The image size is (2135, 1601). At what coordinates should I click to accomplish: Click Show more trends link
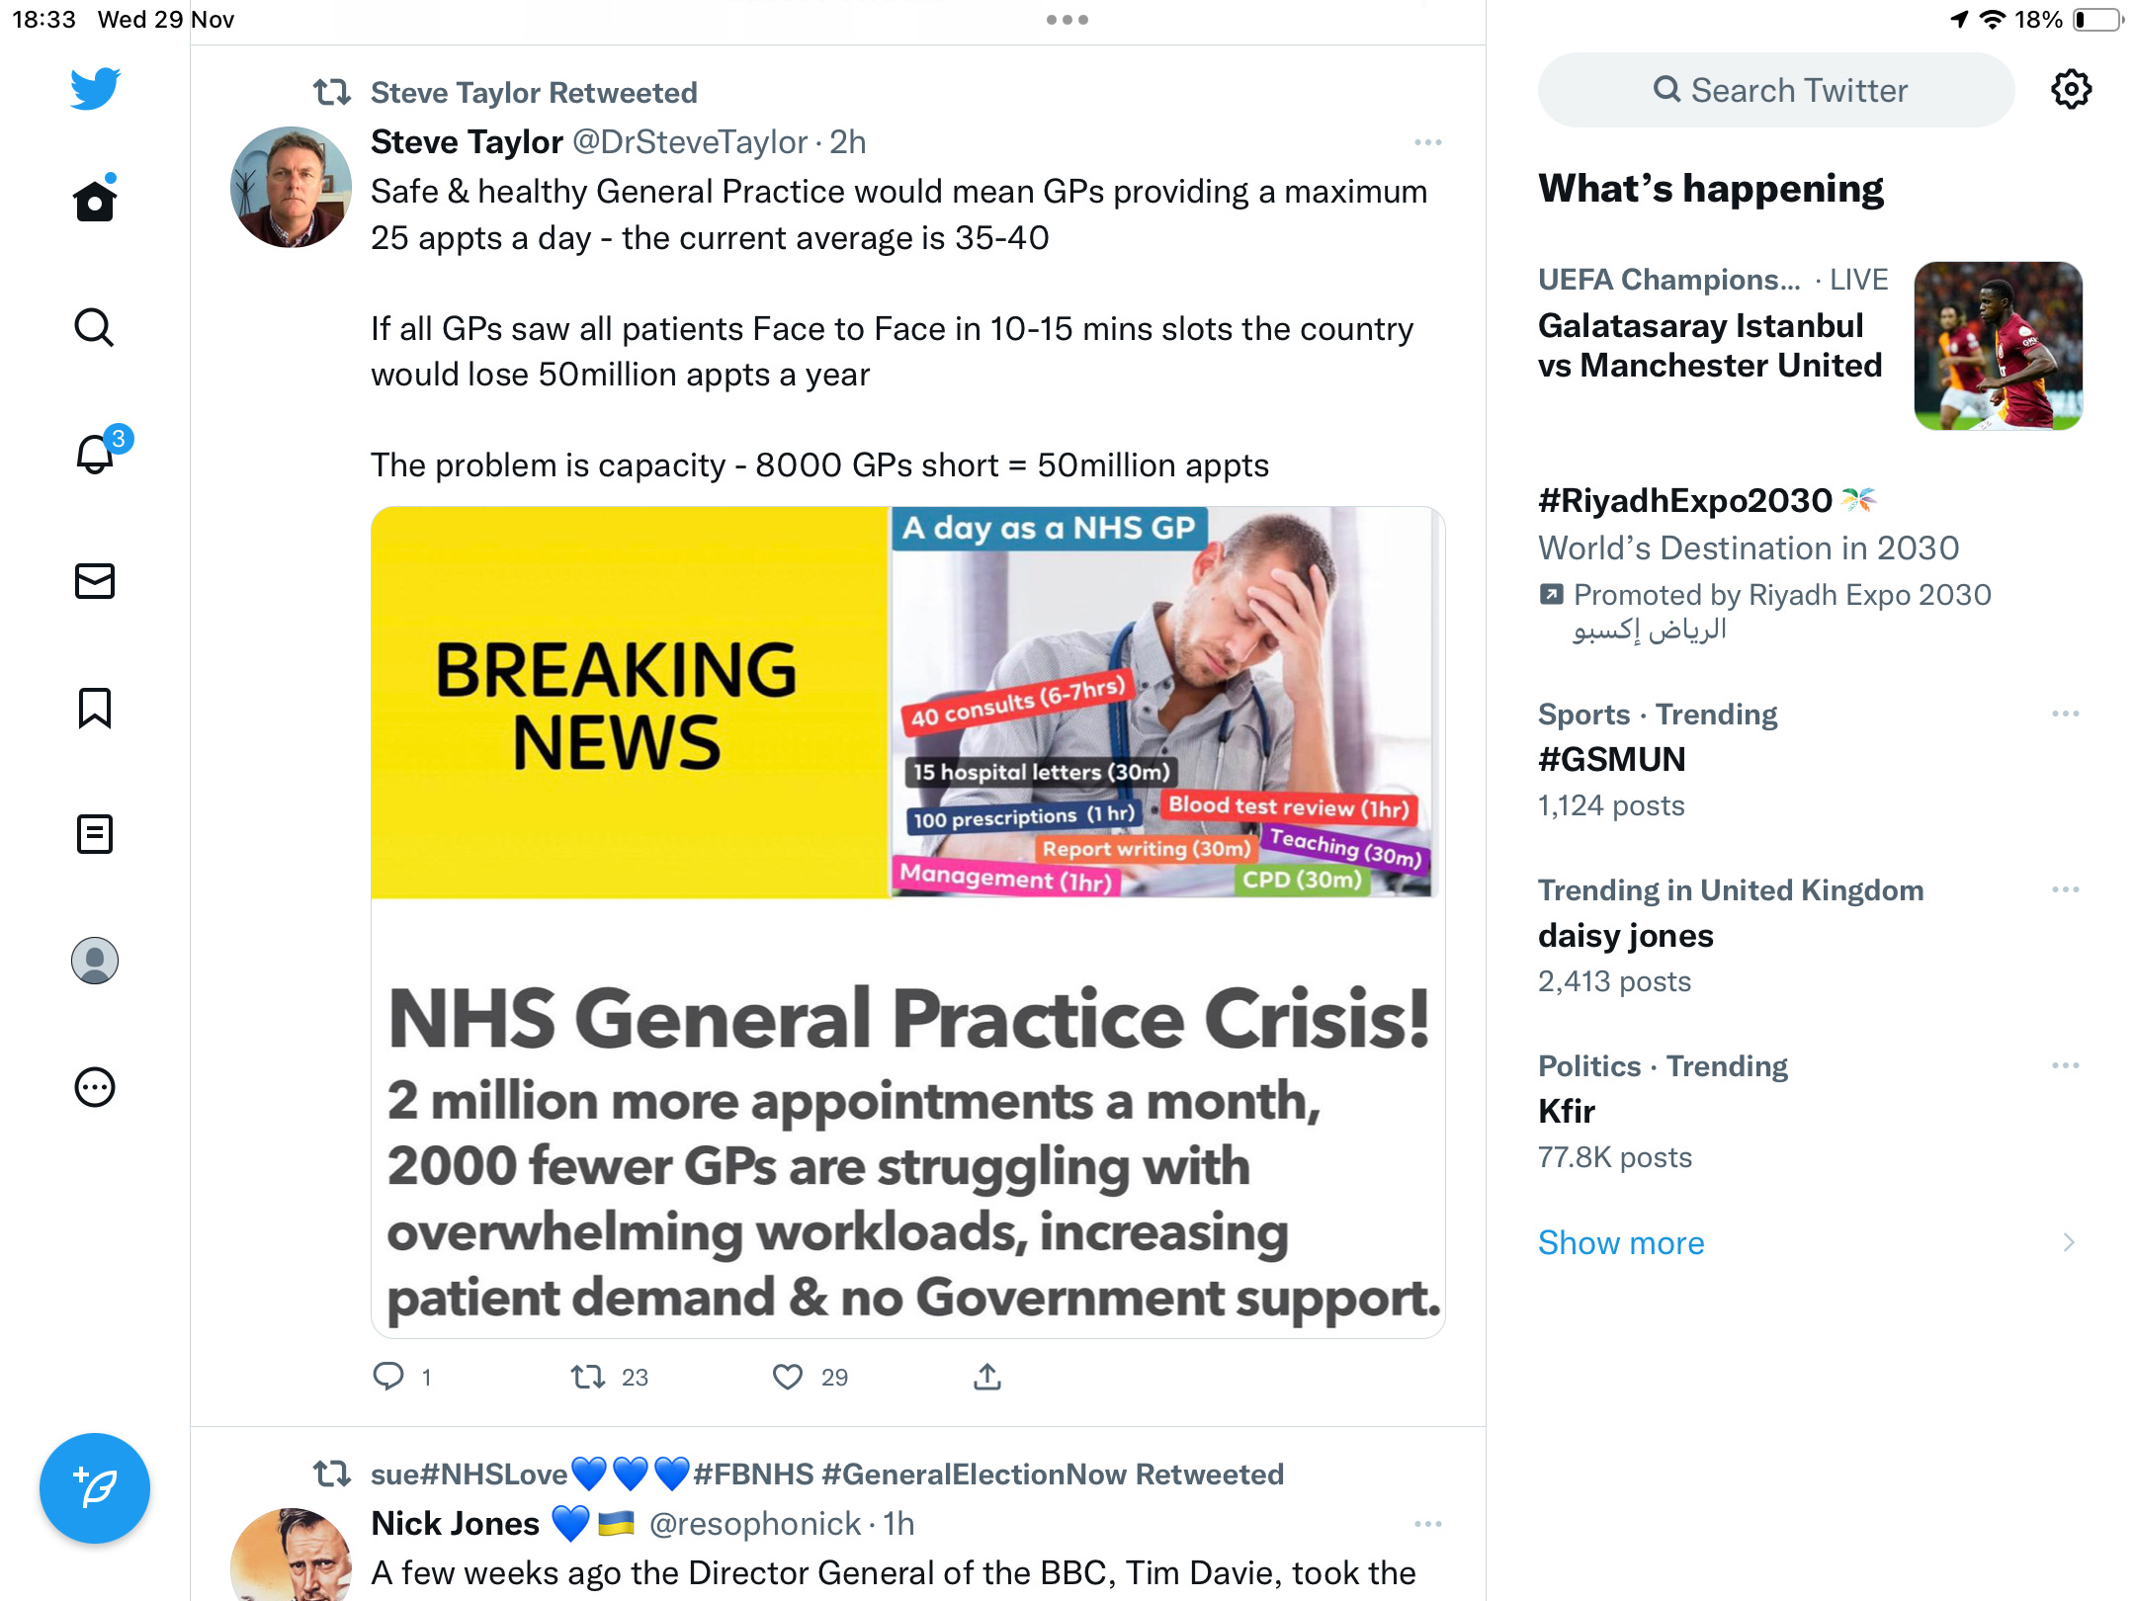tap(1621, 1242)
